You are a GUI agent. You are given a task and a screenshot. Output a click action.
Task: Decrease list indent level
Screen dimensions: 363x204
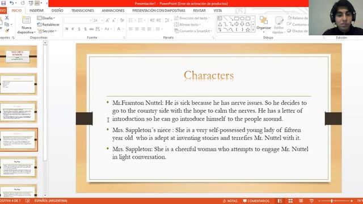[152, 20]
